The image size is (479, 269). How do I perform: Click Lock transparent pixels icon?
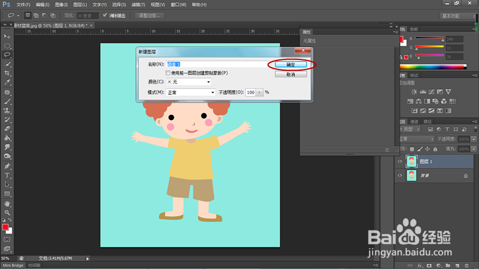412,149
